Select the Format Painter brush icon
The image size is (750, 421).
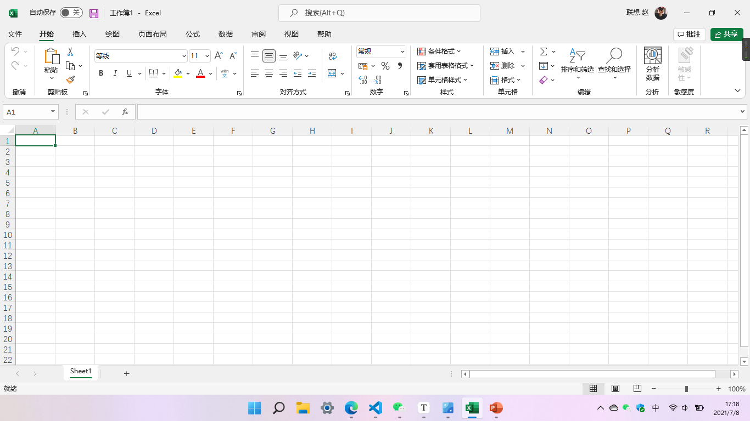[x=70, y=79]
